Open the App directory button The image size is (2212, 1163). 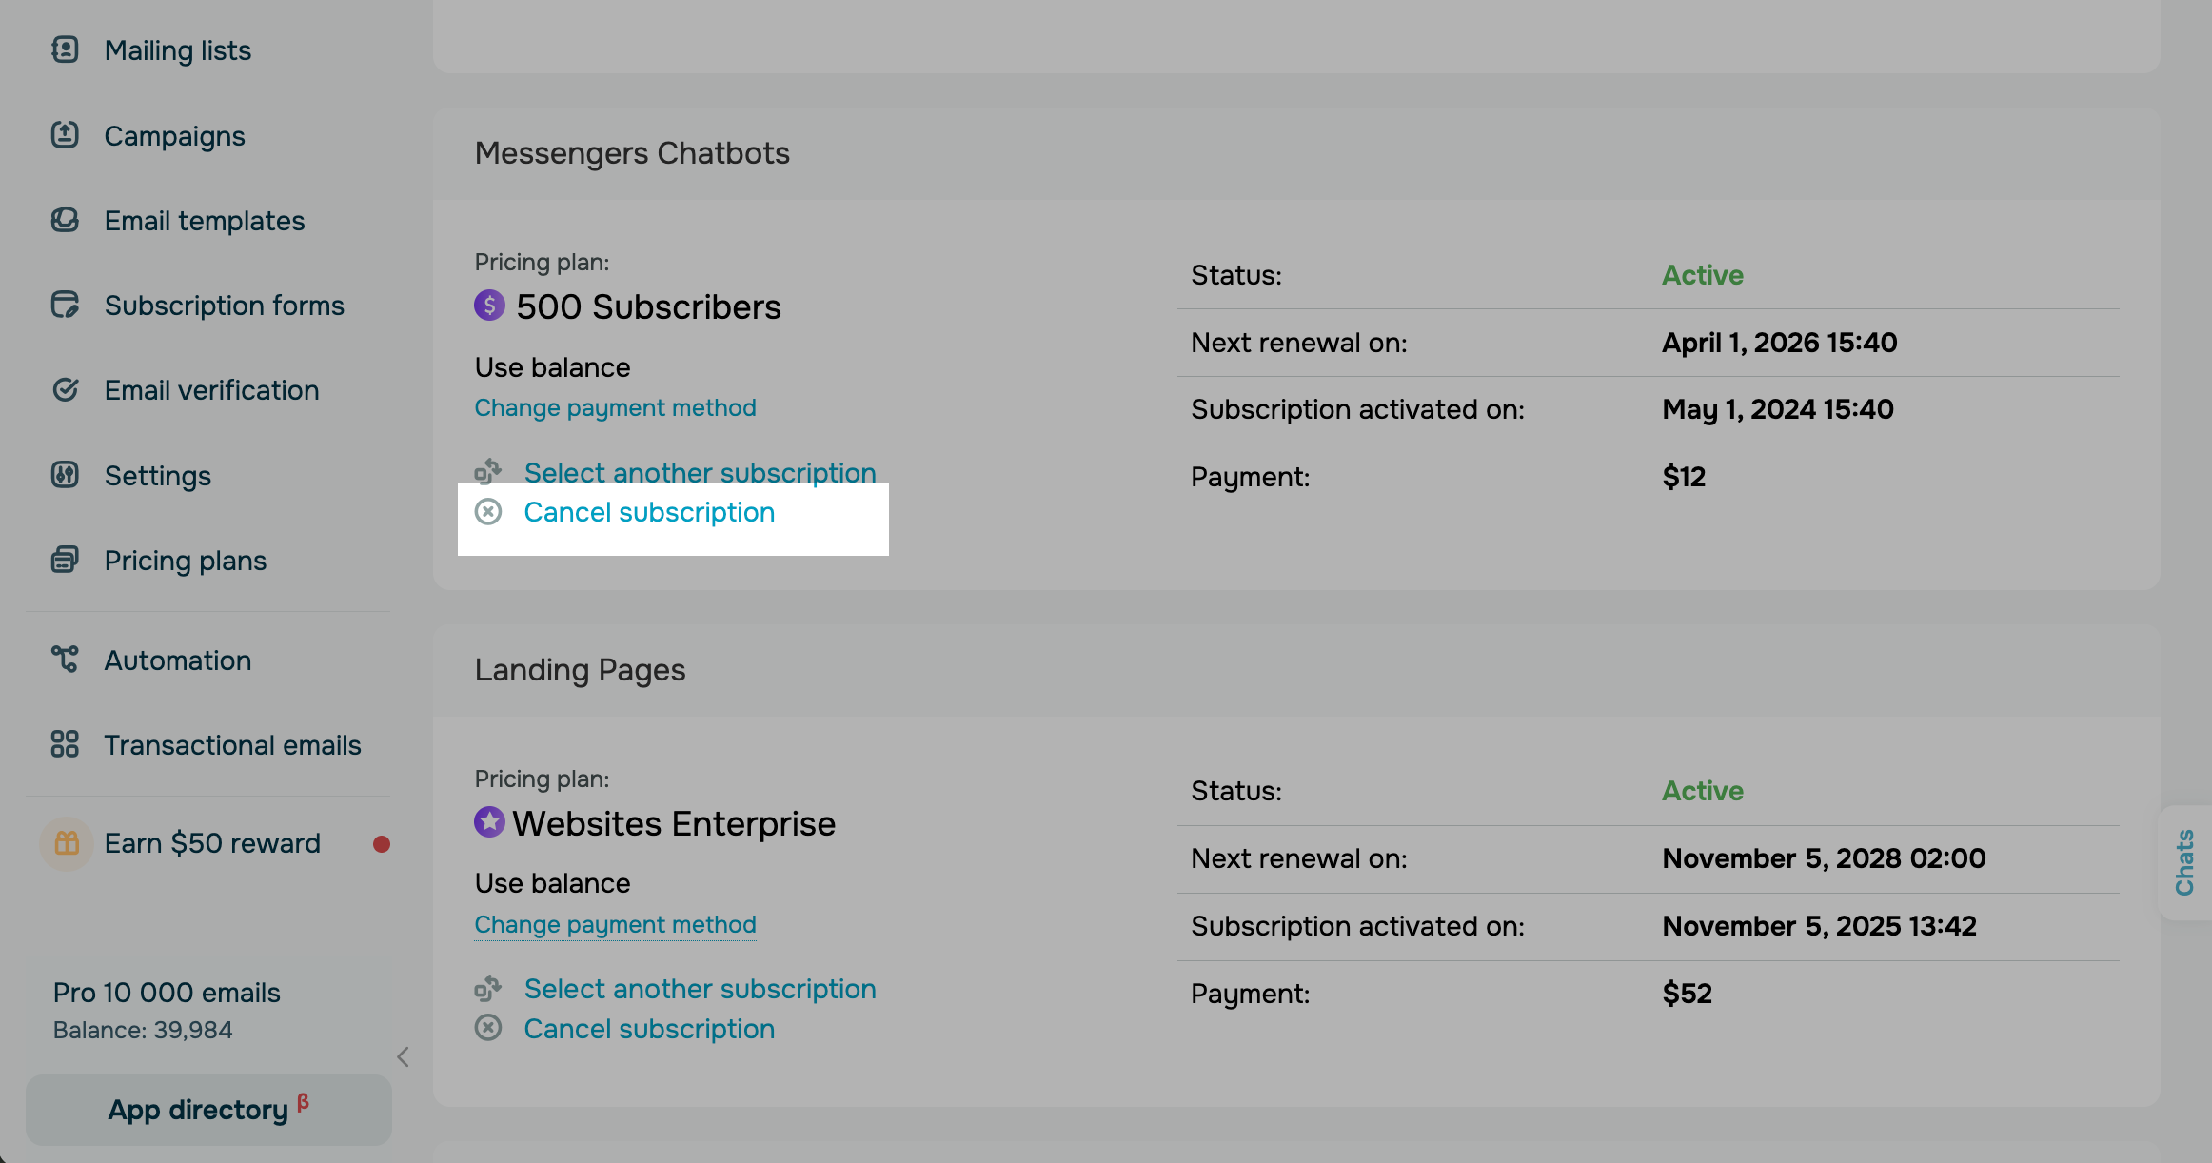pyautogui.click(x=208, y=1110)
